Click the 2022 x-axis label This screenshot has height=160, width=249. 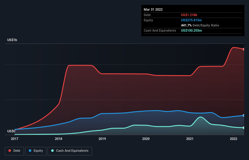point(234,139)
